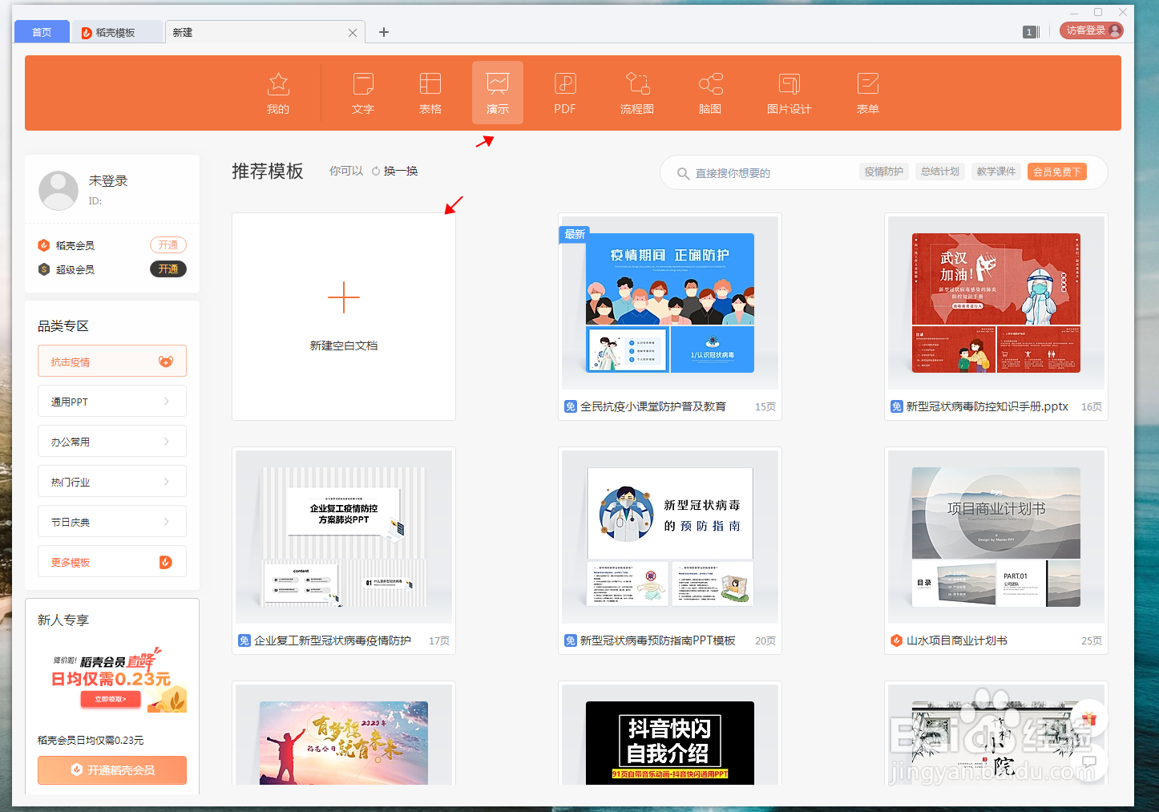Open the 表单 form tool
This screenshot has width=1159, height=812.
pyautogui.click(x=867, y=91)
